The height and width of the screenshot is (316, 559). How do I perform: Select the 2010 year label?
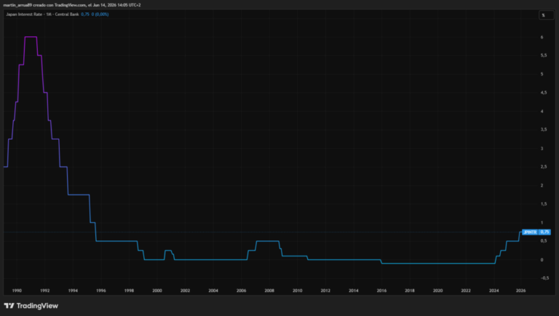pos(297,291)
